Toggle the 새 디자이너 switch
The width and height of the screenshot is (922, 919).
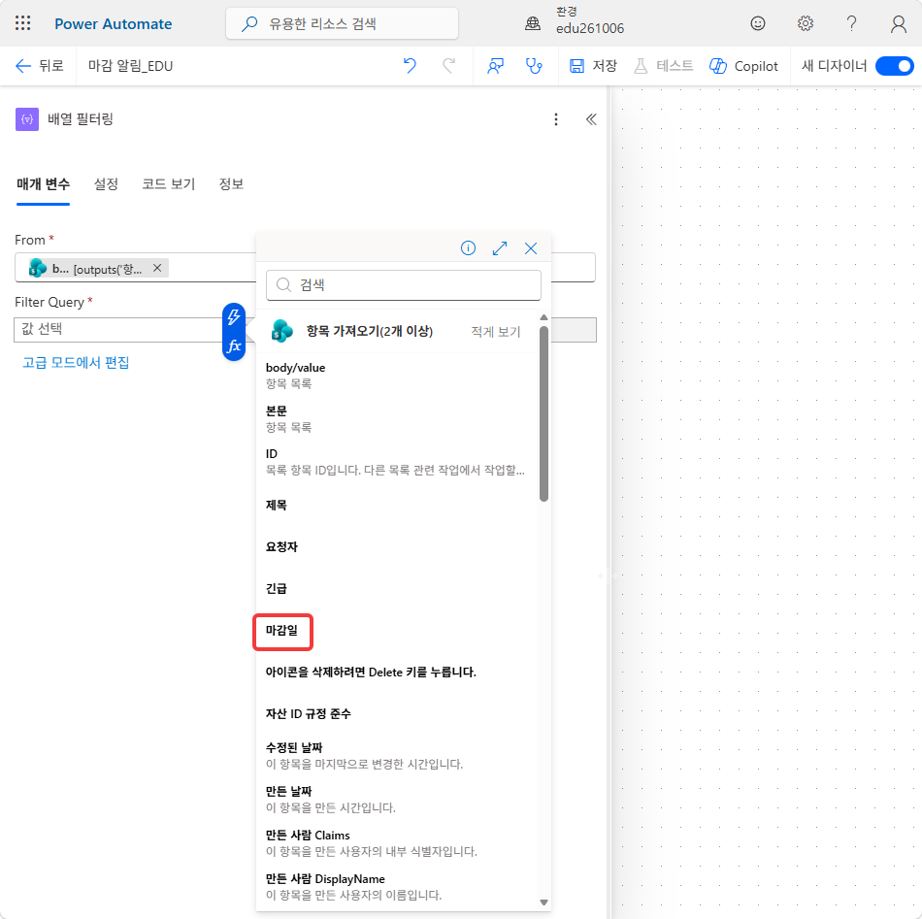pos(894,66)
